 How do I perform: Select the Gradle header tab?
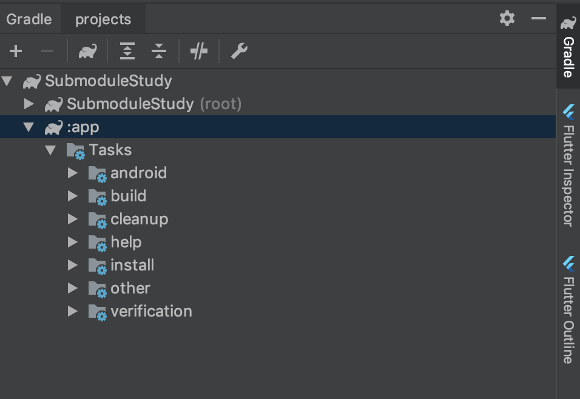tap(29, 19)
